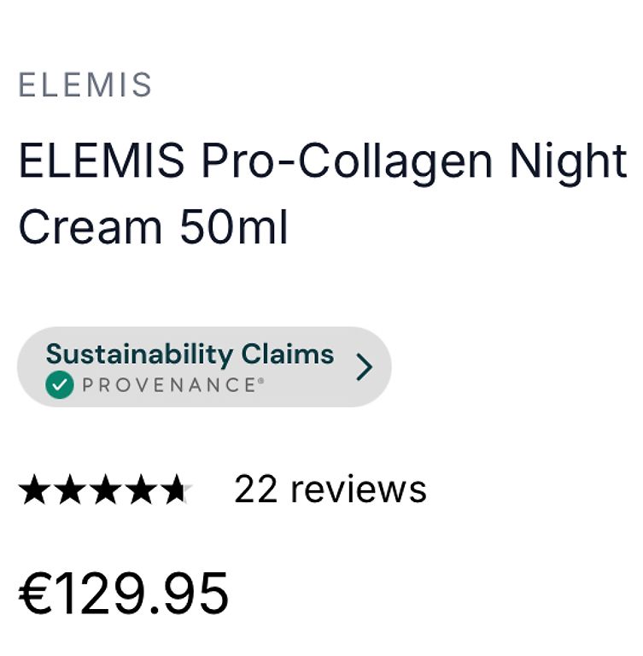
Task: Click the euro symbol in the price
Action: tap(34, 594)
